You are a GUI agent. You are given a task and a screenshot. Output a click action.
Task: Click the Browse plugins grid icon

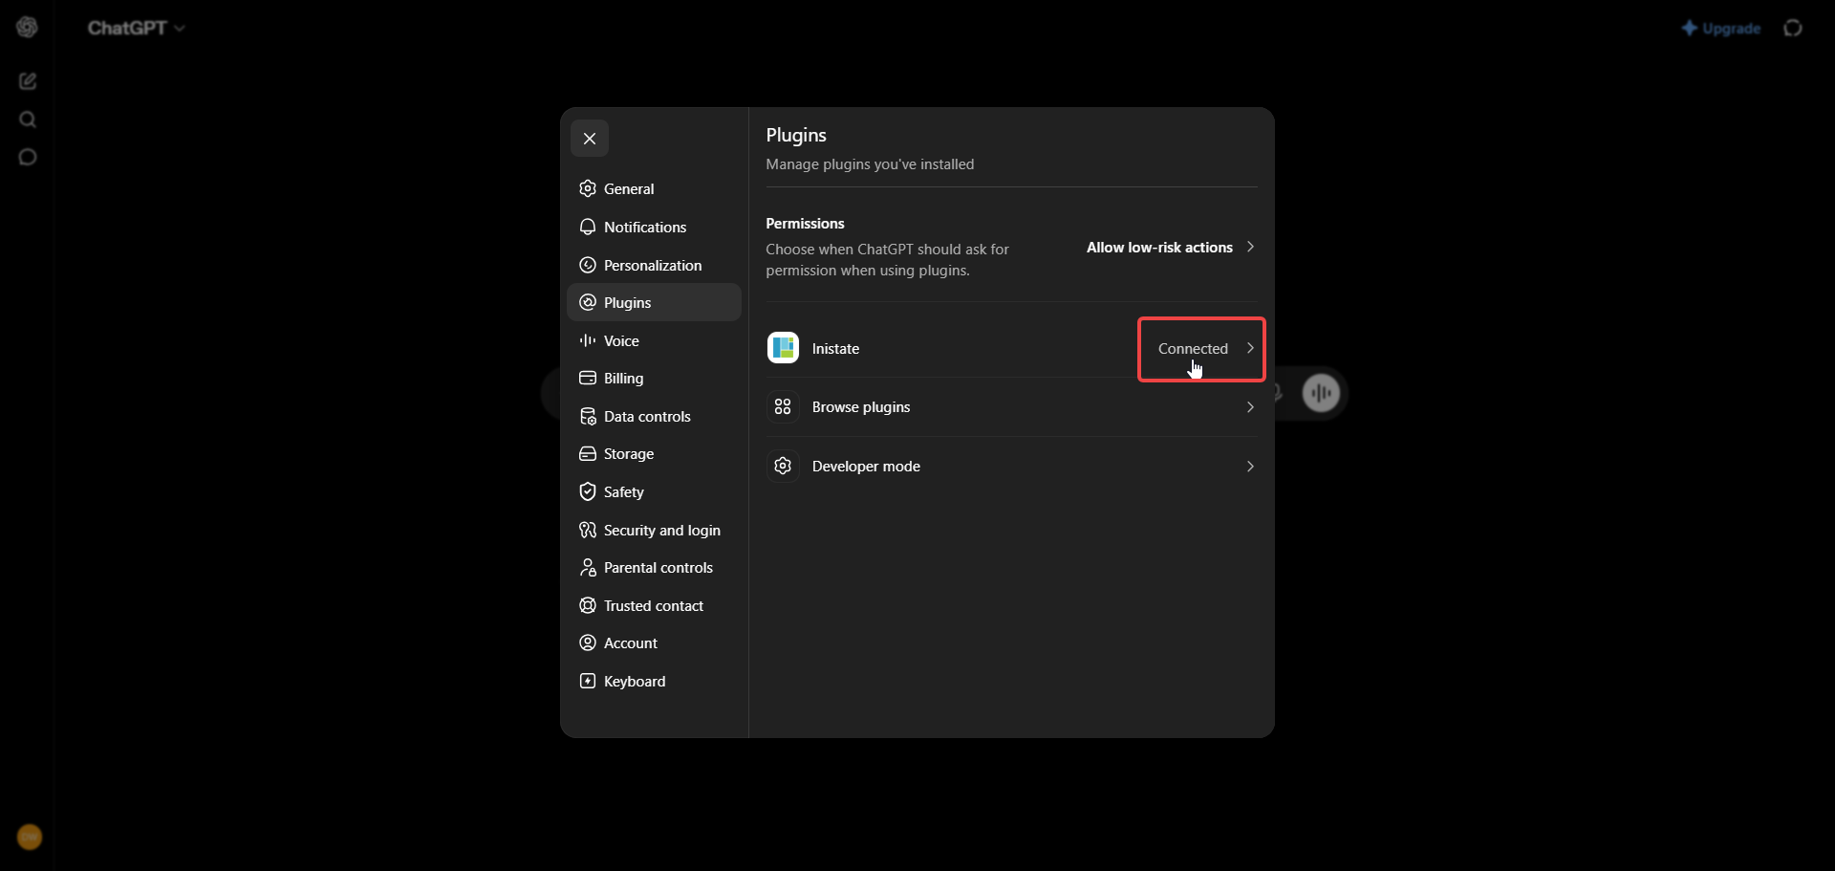(783, 407)
